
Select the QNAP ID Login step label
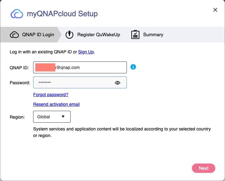(x=38, y=35)
